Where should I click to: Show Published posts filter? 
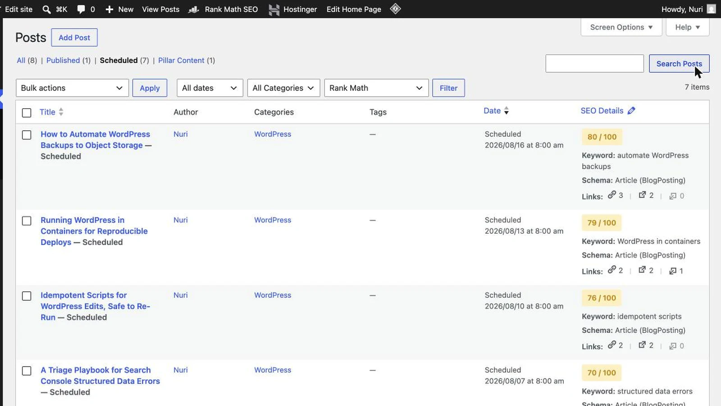coord(63,60)
